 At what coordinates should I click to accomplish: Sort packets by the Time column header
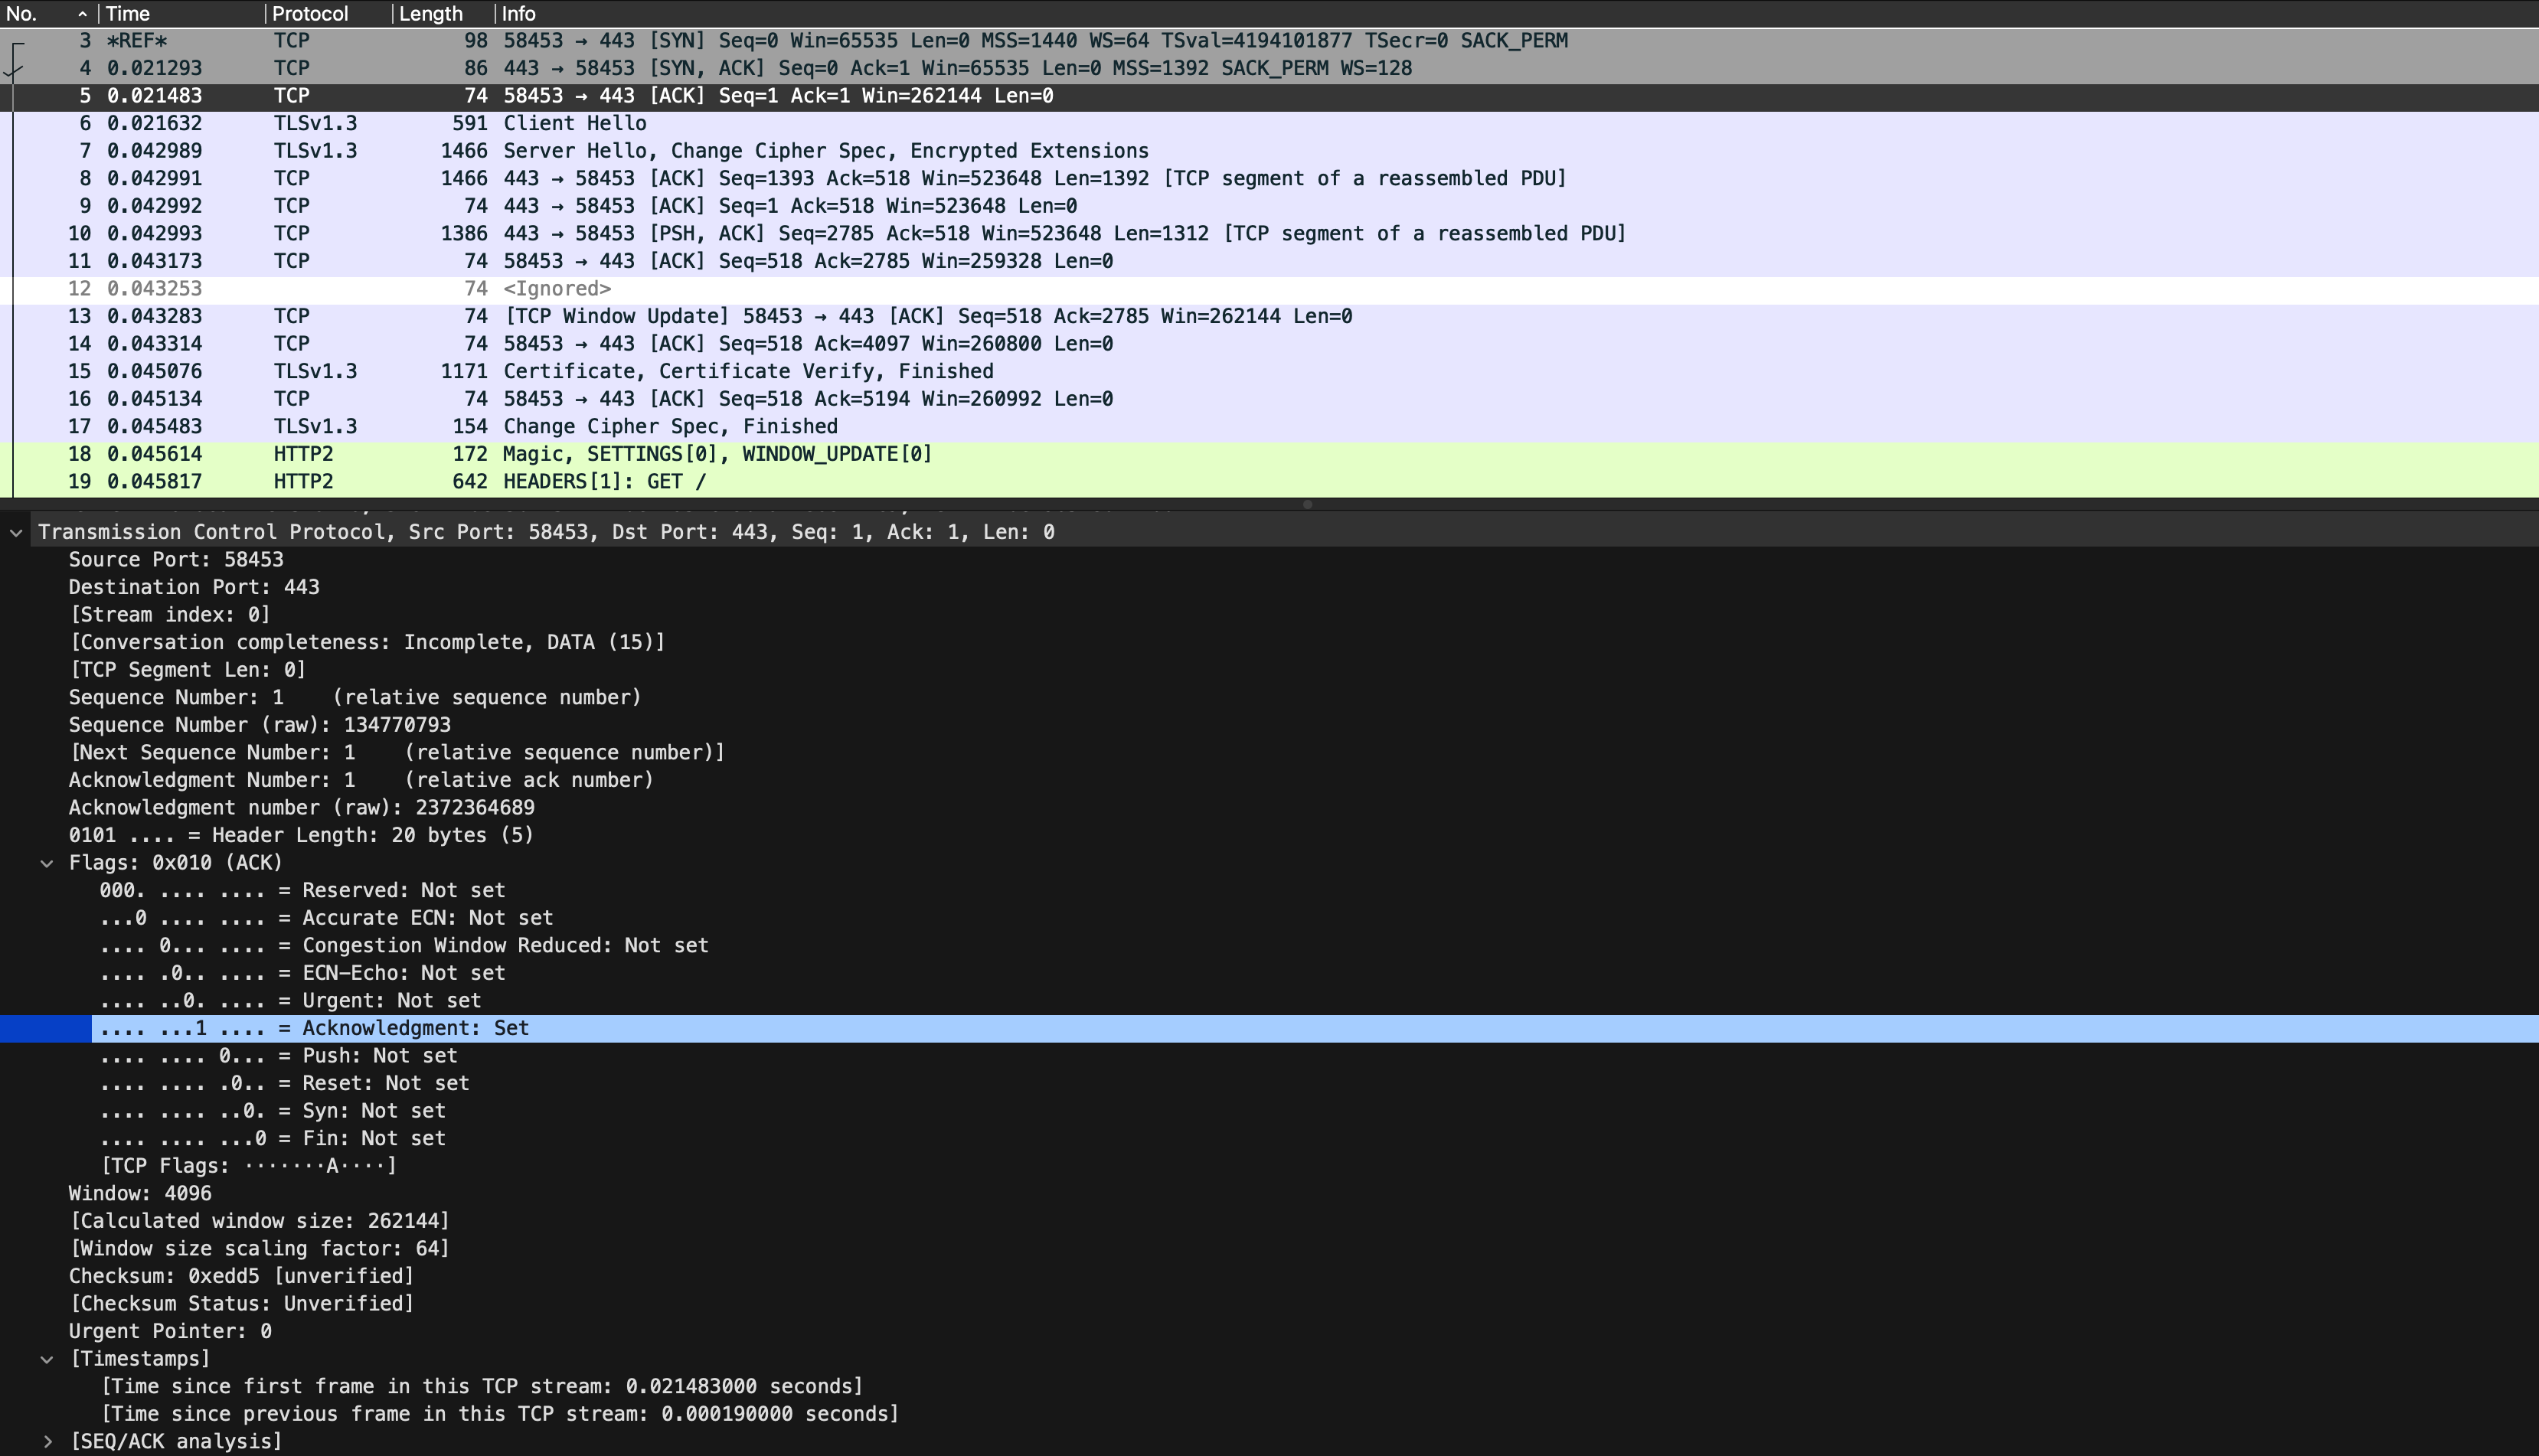pyautogui.click(x=181, y=14)
